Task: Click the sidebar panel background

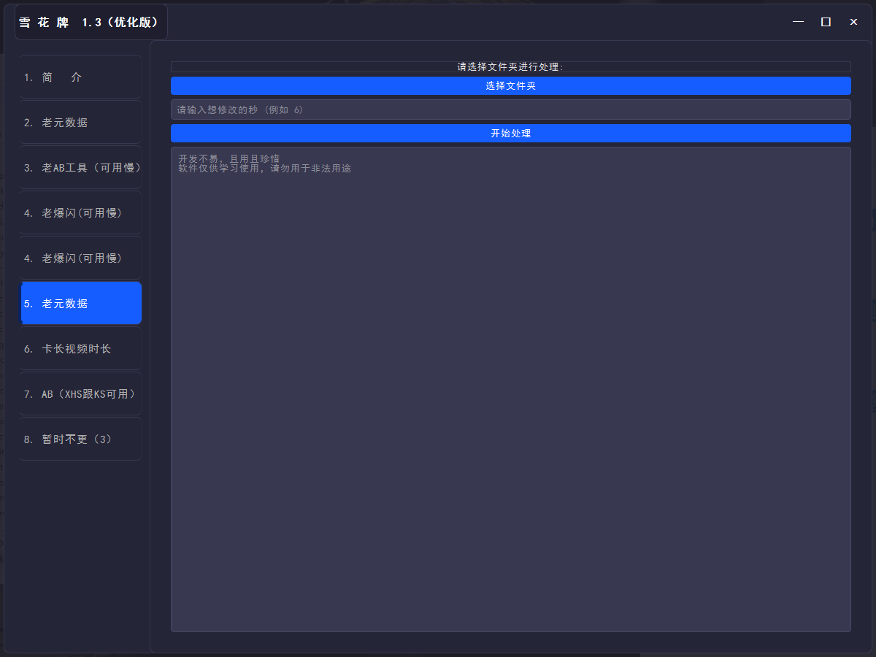Action: tap(80, 547)
